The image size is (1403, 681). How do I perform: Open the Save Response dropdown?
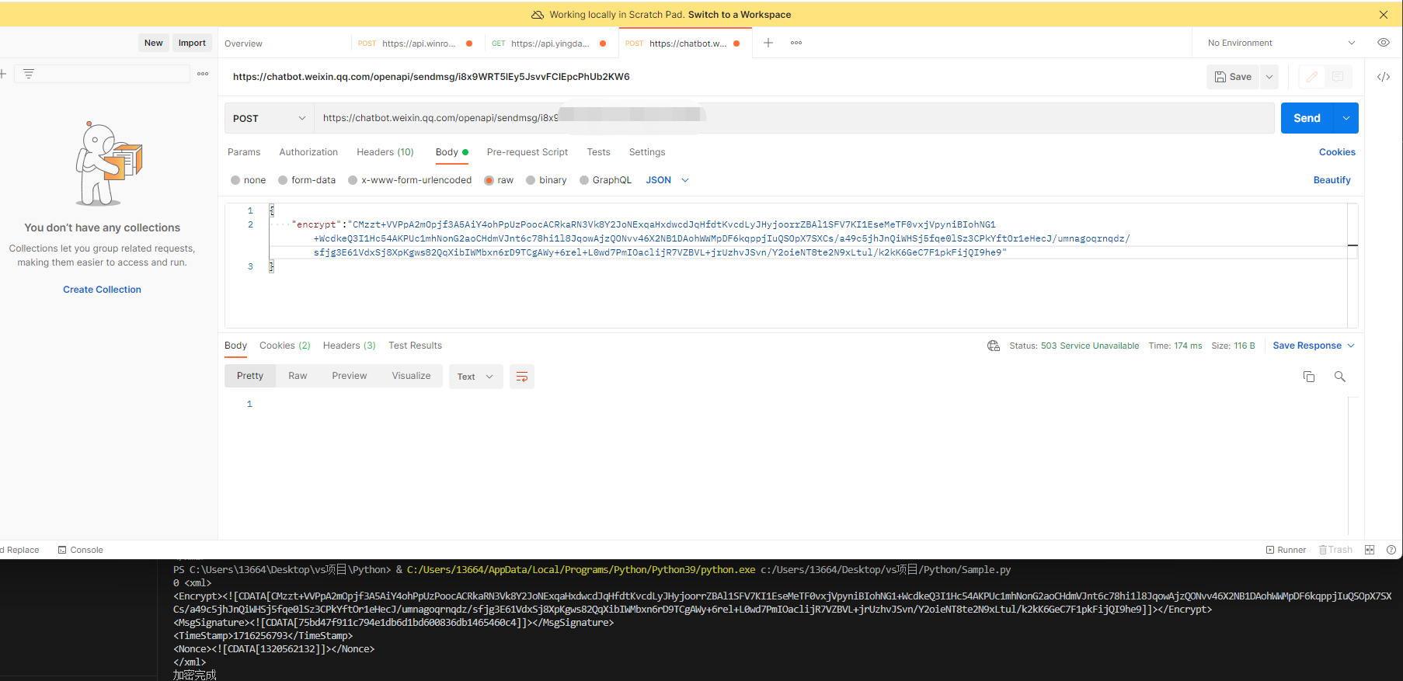coord(1314,346)
